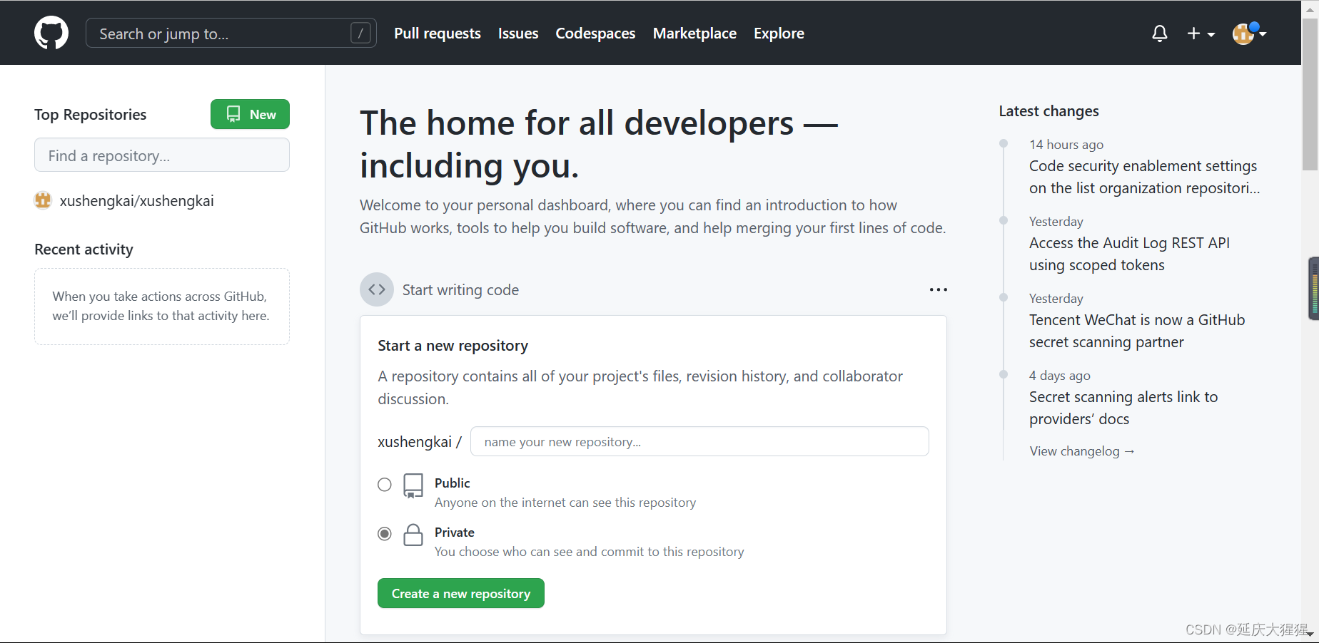Click the Start a new repository heading
The width and height of the screenshot is (1319, 643).
[x=453, y=346]
